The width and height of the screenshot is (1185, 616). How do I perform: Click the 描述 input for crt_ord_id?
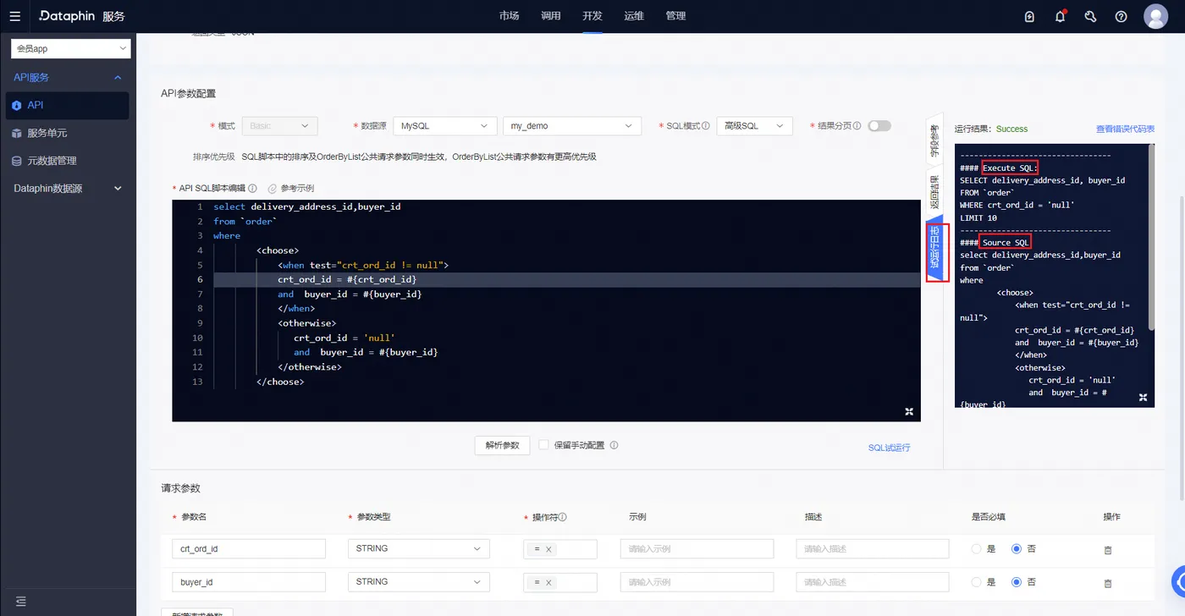point(872,549)
